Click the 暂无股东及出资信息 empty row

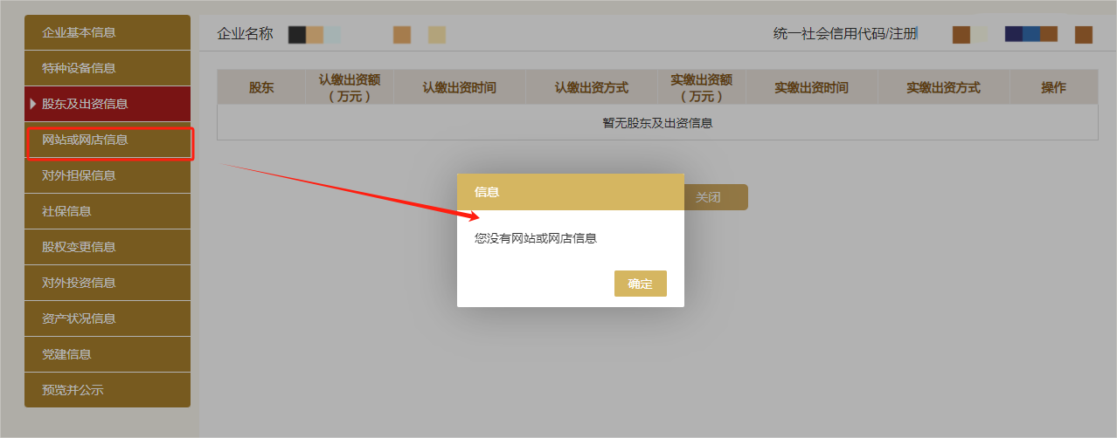coord(658,123)
